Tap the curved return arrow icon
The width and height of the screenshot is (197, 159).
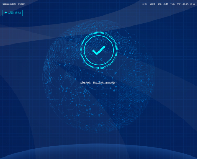(6, 13)
